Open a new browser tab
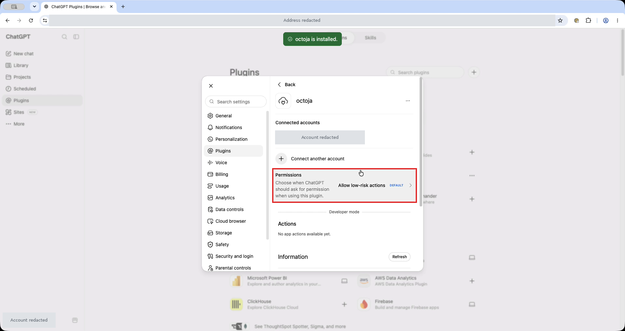The height and width of the screenshot is (331, 625). click(x=123, y=7)
